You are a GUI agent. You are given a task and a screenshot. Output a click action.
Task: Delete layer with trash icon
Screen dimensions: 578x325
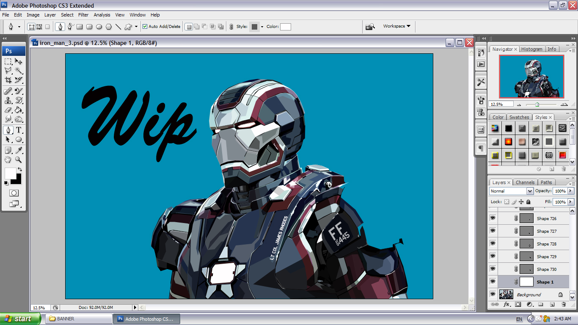(563, 304)
